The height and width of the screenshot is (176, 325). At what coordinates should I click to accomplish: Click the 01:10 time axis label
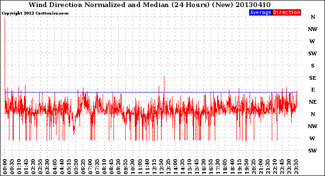tap(19, 167)
